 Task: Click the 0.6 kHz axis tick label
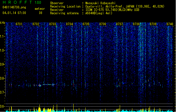(x=2, y=106)
